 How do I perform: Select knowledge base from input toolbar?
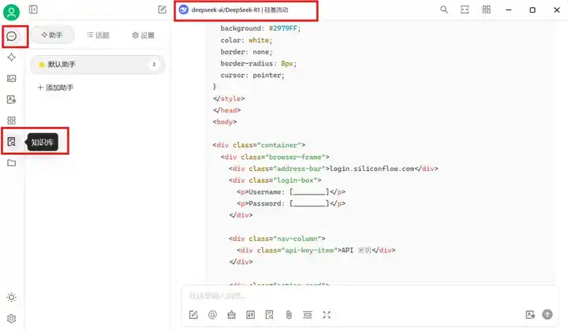click(270, 315)
